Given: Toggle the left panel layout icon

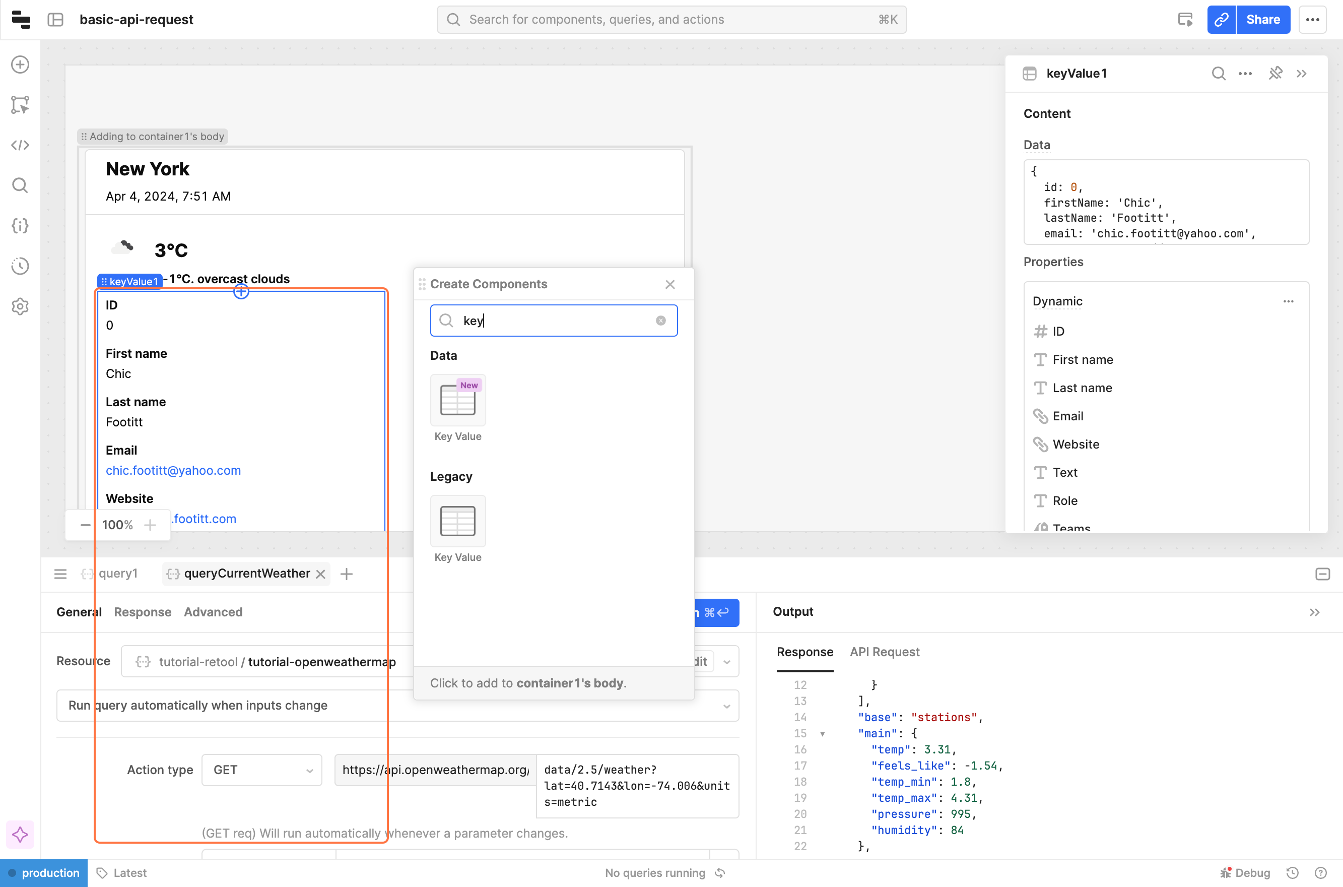Looking at the screenshot, I should pos(55,20).
